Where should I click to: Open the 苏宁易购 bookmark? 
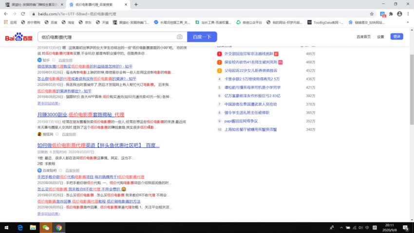(x=31, y=22)
